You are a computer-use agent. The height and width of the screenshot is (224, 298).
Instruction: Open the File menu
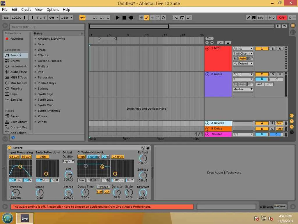[x=5, y=10]
